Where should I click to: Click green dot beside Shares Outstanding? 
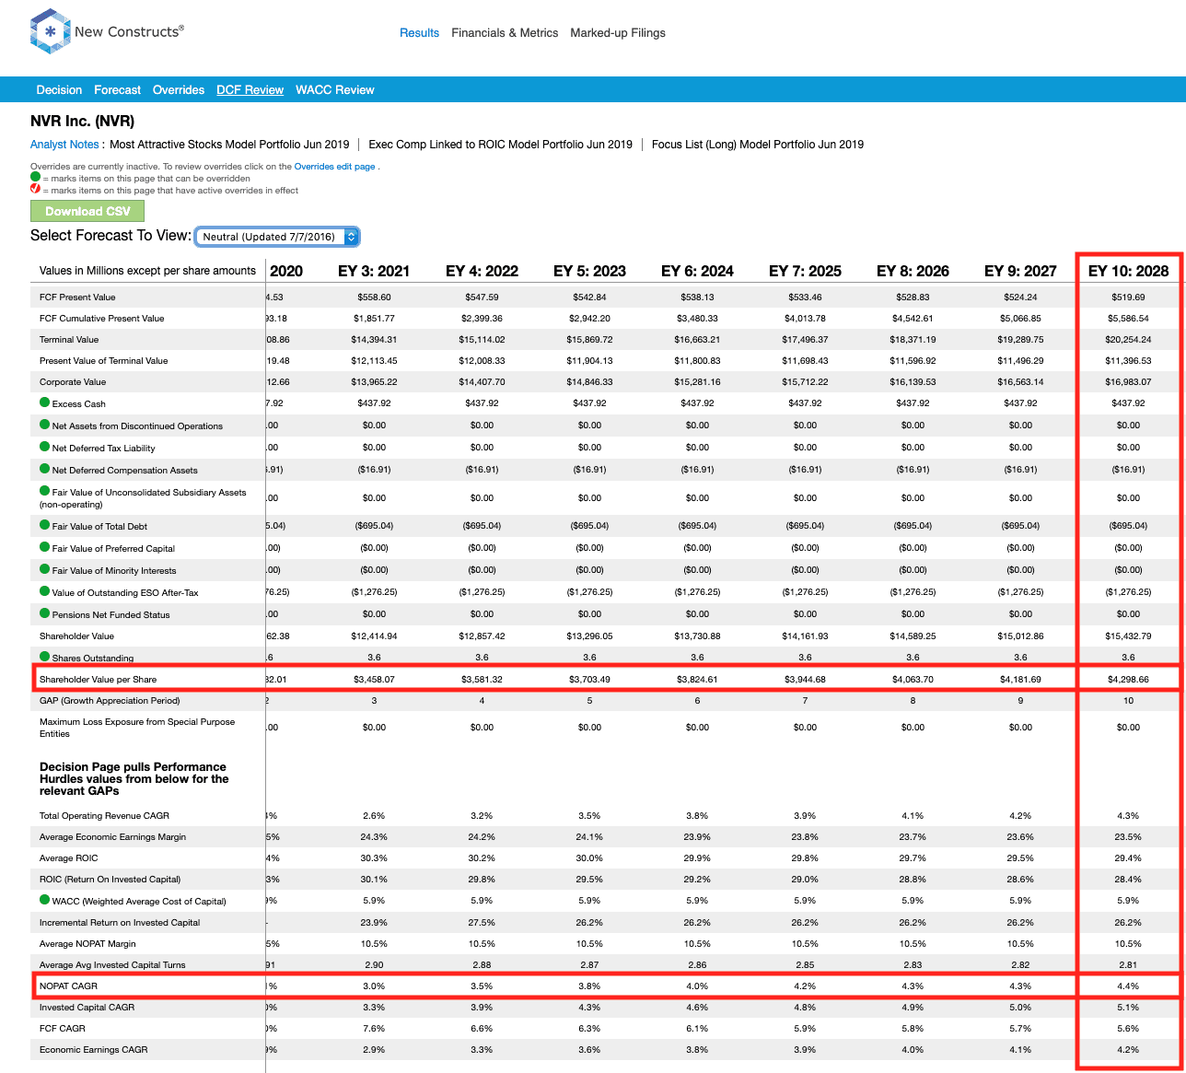point(44,657)
